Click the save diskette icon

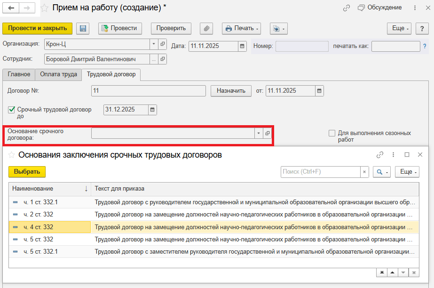[x=83, y=28]
